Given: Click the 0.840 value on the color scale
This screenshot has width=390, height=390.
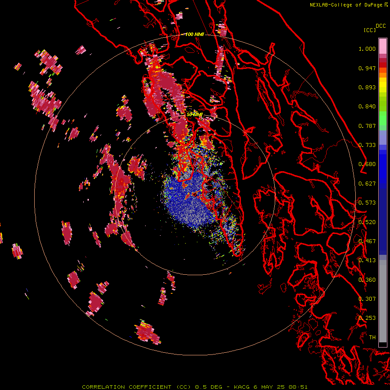Looking at the screenshot, I should point(367,107).
